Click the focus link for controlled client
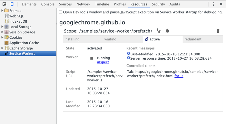 coord(179,76)
